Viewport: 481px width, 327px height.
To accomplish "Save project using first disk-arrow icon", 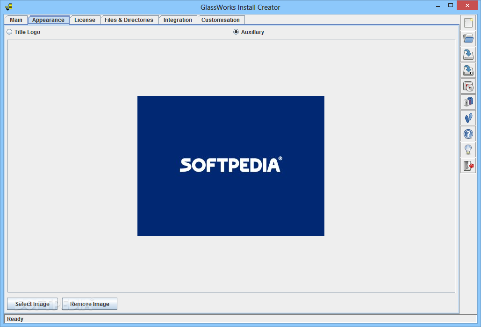I will [x=468, y=55].
